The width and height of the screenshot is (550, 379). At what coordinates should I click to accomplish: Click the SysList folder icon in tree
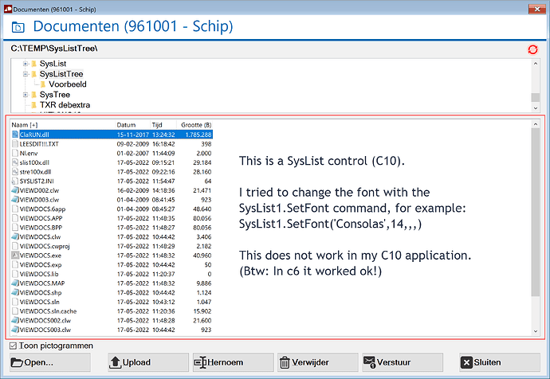(34, 64)
